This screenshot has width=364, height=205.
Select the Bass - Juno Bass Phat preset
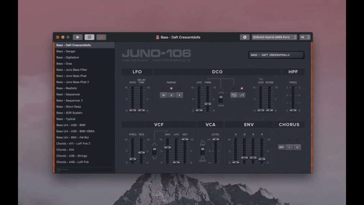pyautogui.click(x=85, y=76)
